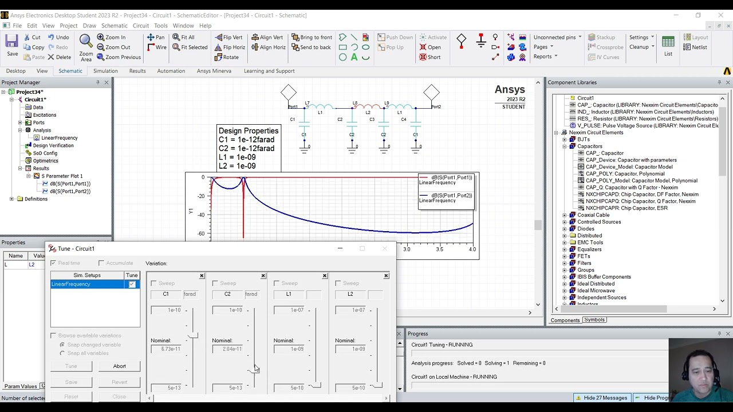Screen dimensions: 733x412
Task: Select Snap all variables radio button
Action: click(62, 353)
